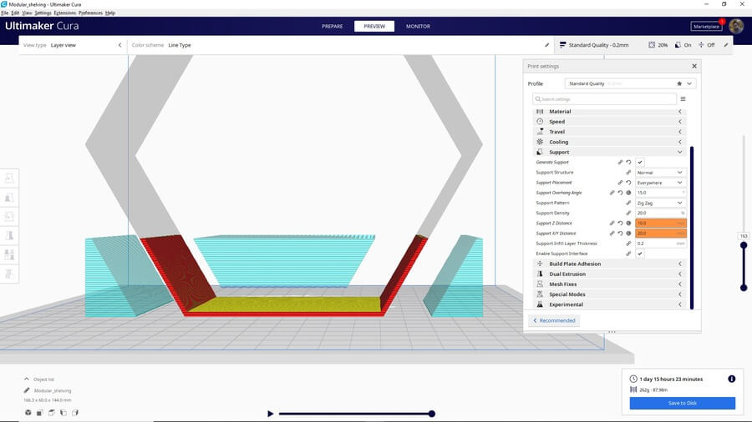Open the Extensions menu
This screenshot has height=422, width=752.
[x=64, y=13]
